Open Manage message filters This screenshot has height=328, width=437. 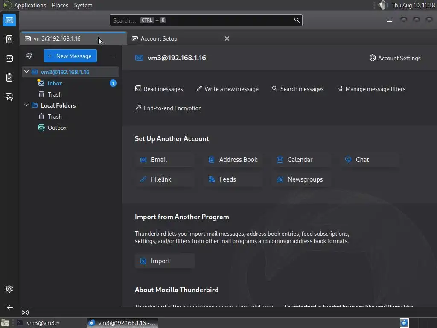pos(371,89)
